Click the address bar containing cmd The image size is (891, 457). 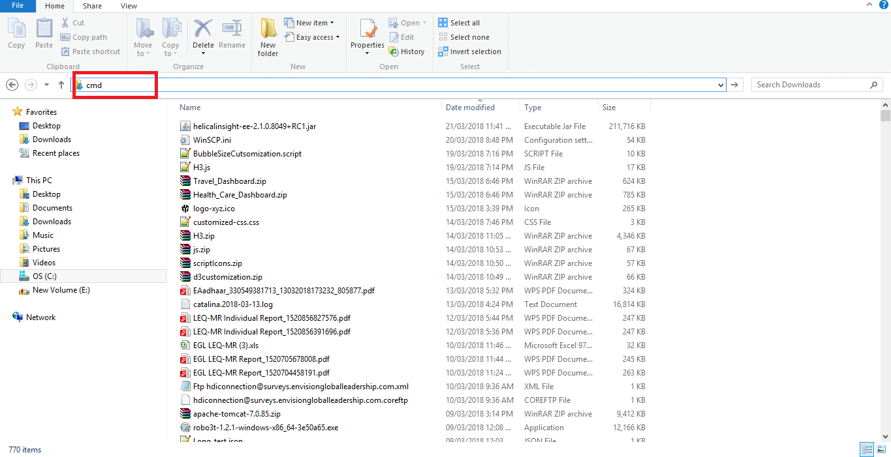(x=398, y=85)
